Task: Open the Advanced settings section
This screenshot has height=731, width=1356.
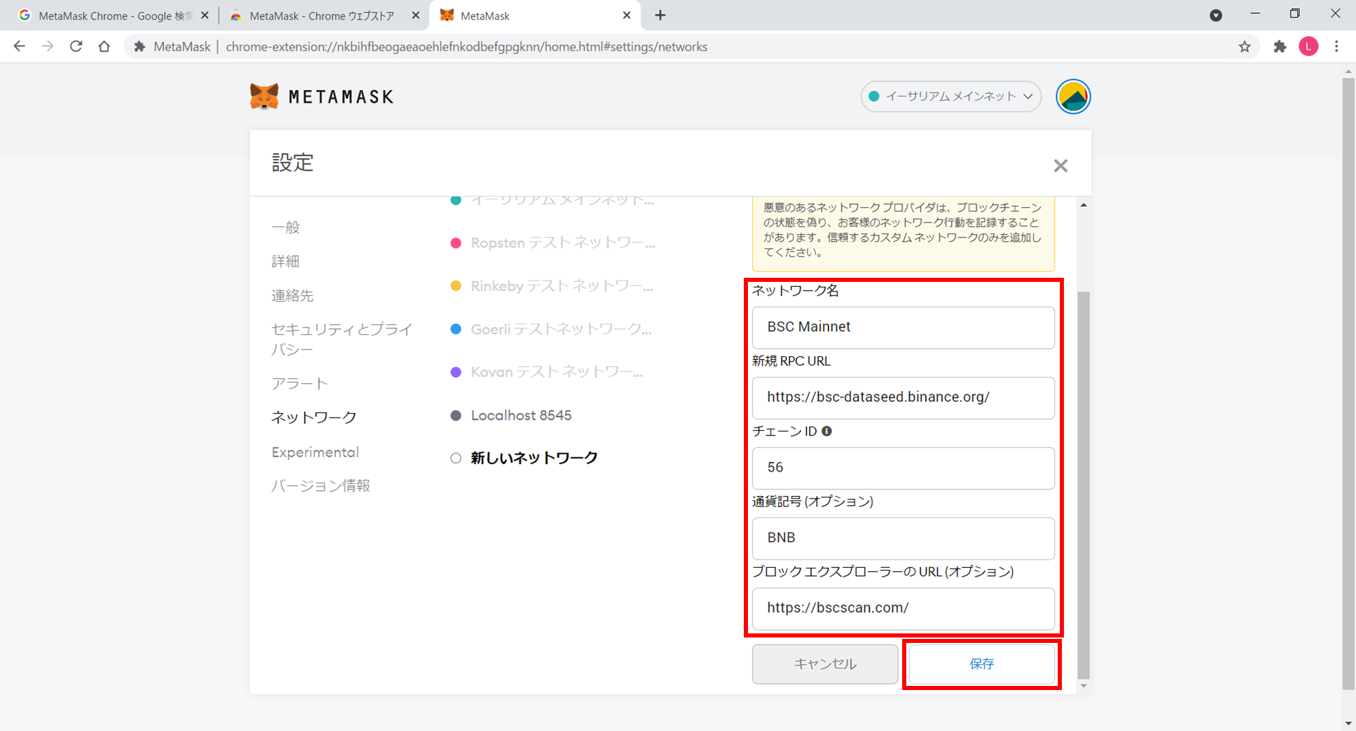Action: tap(286, 261)
